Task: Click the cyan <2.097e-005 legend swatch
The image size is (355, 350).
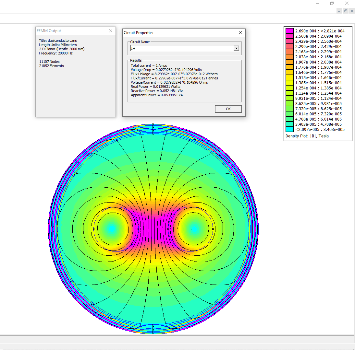Action: pyautogui.click(x=289, y=130)
